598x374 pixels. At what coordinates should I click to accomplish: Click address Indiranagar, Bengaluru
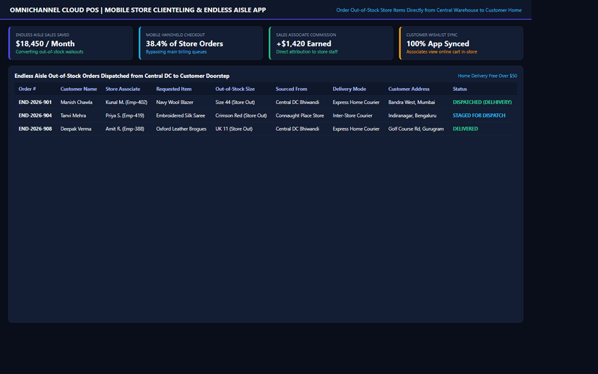[x=412, y=116]
